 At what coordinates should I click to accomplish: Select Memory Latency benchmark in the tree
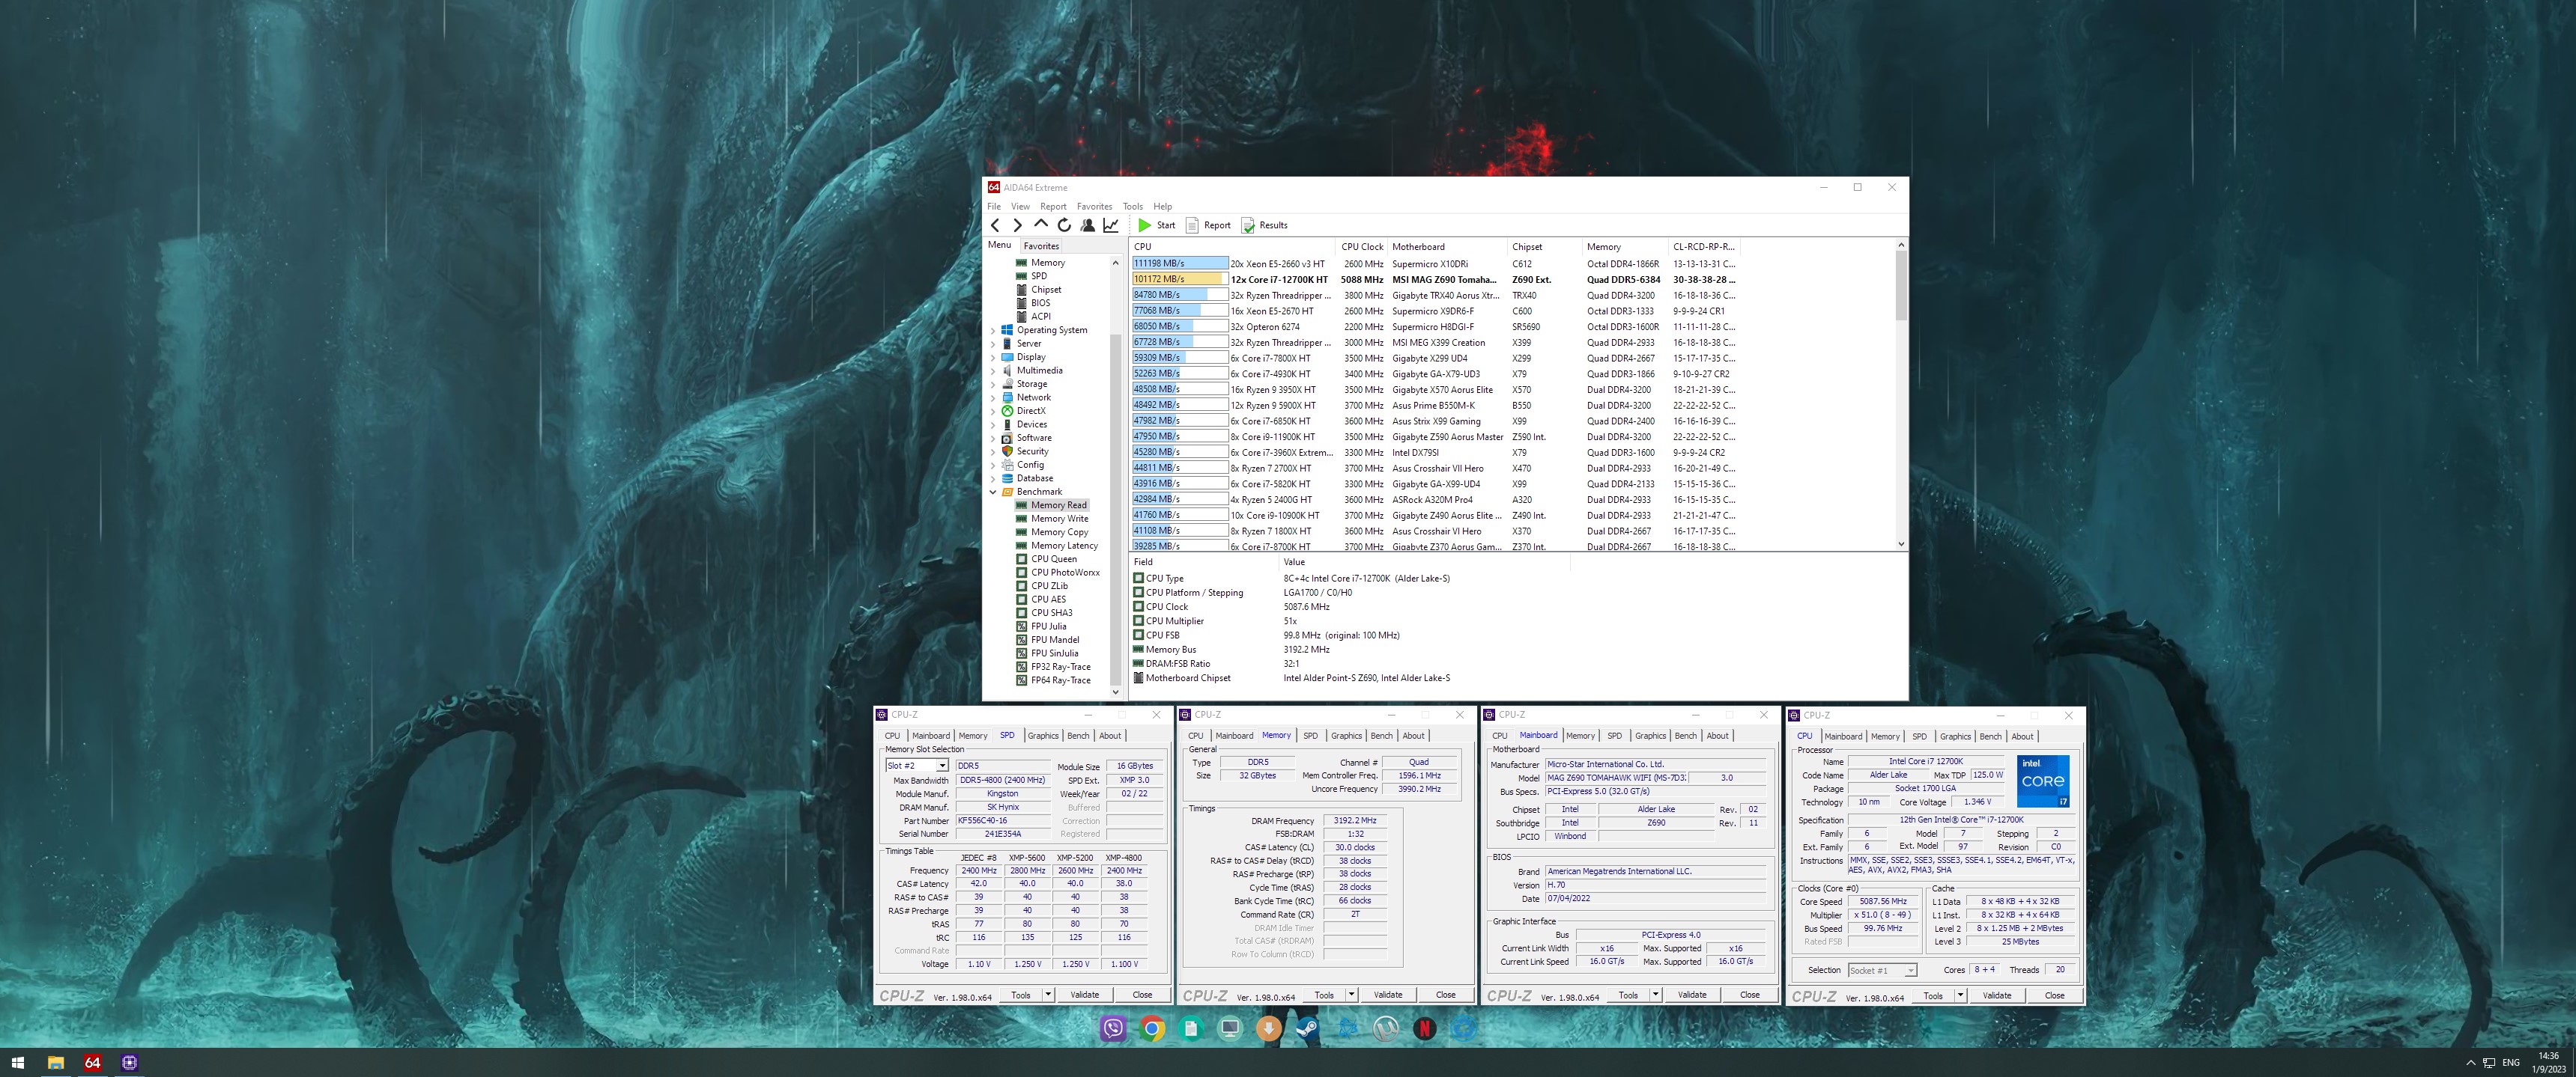click(1064, 546)
